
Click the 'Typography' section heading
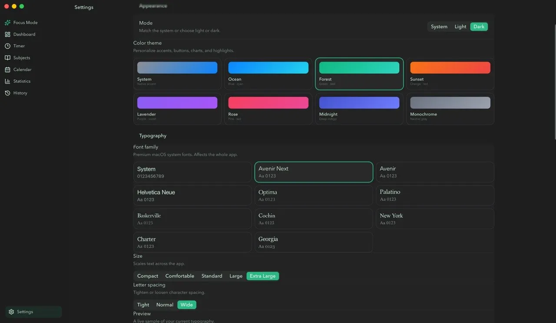[x=153, y=136]
